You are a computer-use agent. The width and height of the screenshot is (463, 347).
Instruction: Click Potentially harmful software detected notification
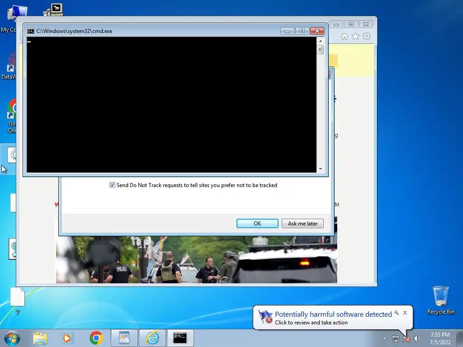point(333,314)
